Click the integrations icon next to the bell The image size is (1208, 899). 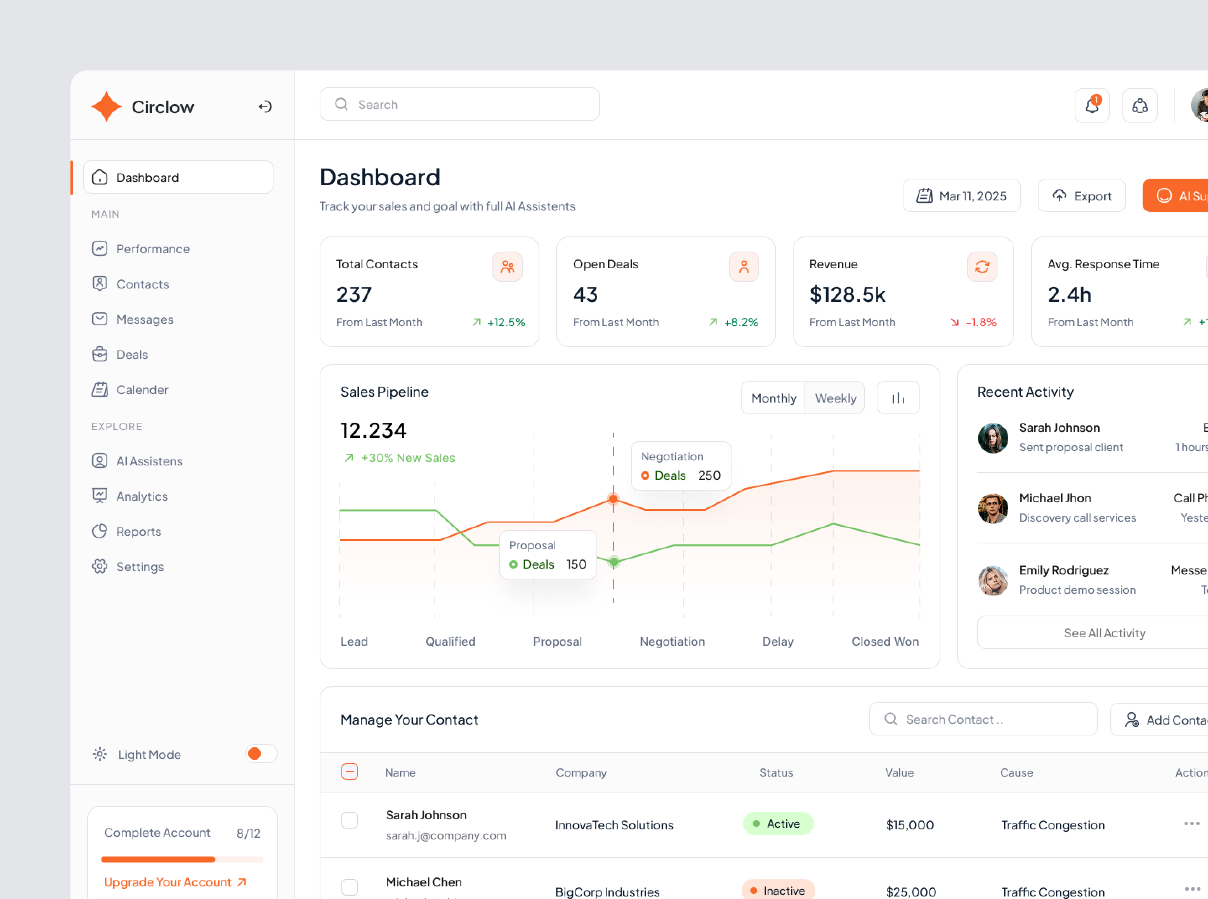[x=1139, y=105]
